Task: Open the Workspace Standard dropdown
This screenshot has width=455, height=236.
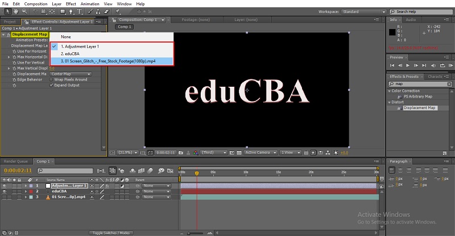Action: pos(364,12)
